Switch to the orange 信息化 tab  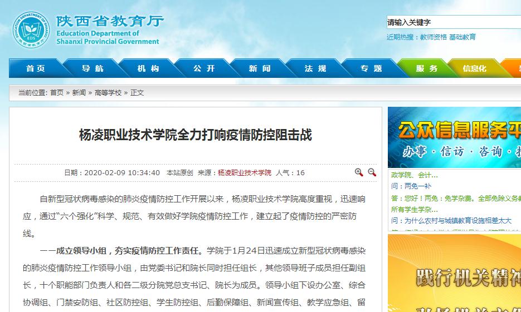(475, 68)
